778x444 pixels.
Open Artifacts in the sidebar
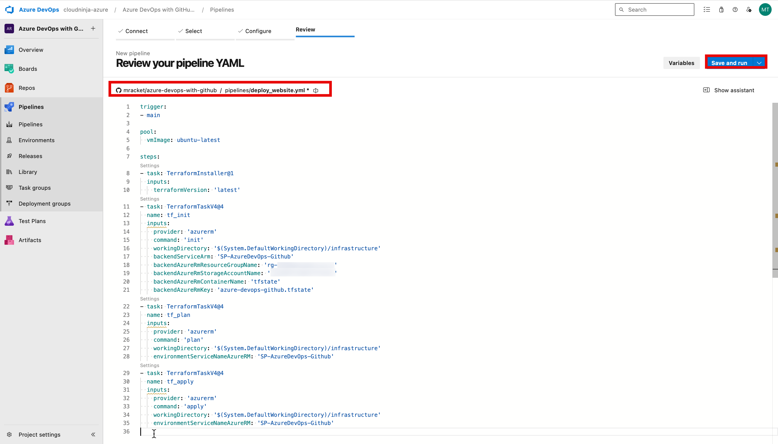[x=52, y=240]
